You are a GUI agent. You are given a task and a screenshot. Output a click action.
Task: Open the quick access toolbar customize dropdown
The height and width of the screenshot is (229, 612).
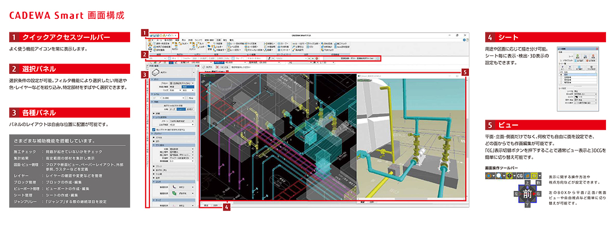click(175, 36)
